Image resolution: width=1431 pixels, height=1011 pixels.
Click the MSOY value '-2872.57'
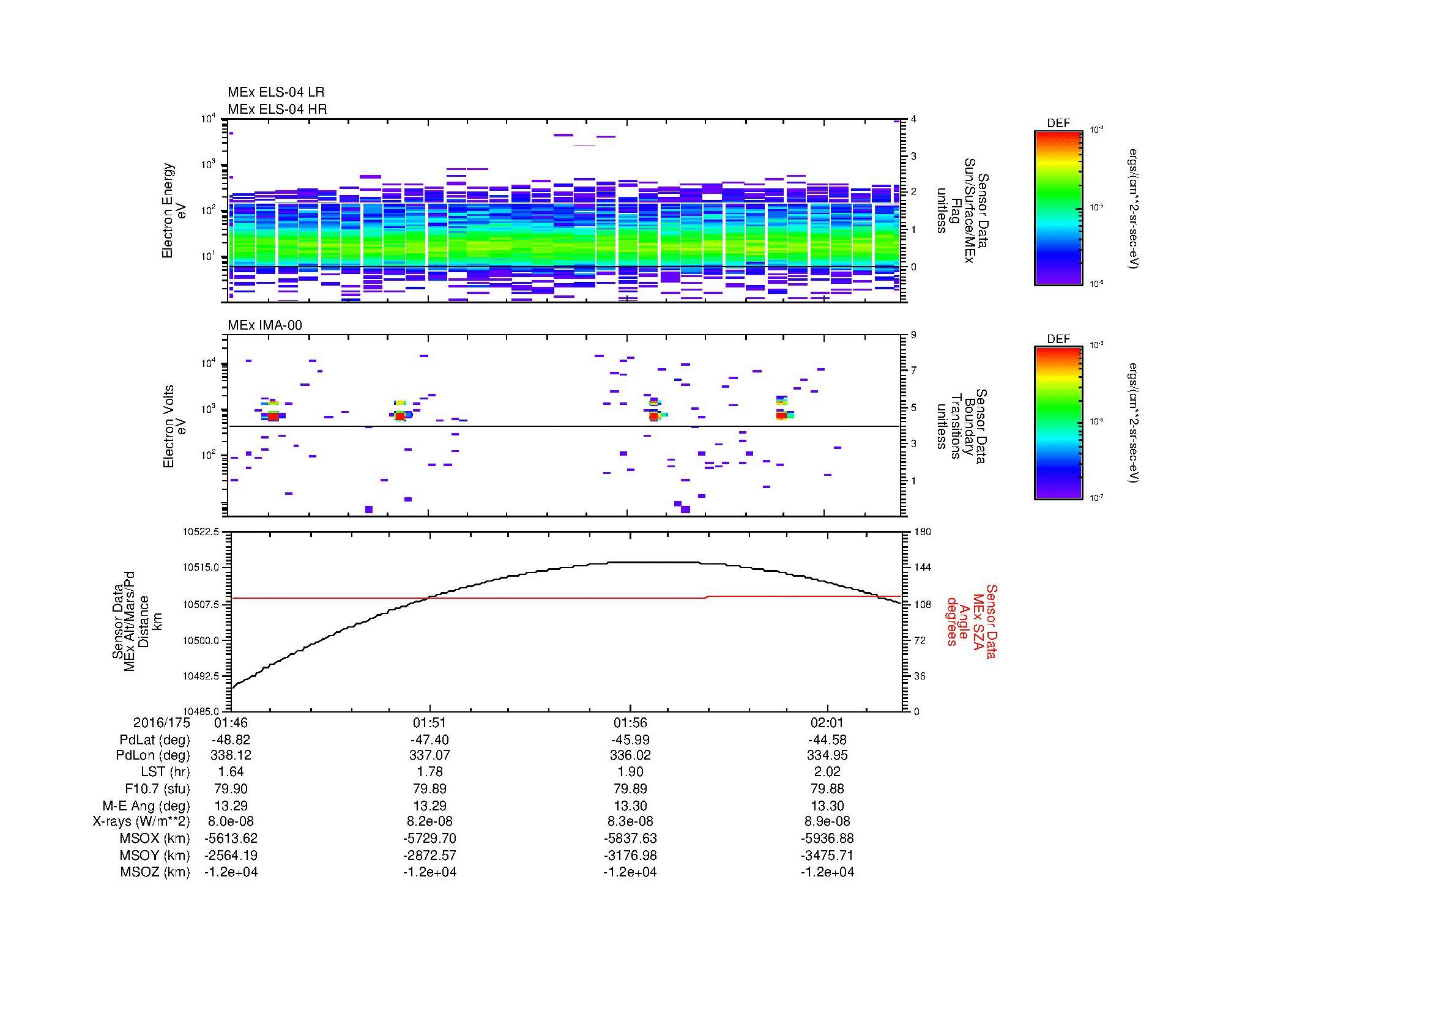[430, 855]
